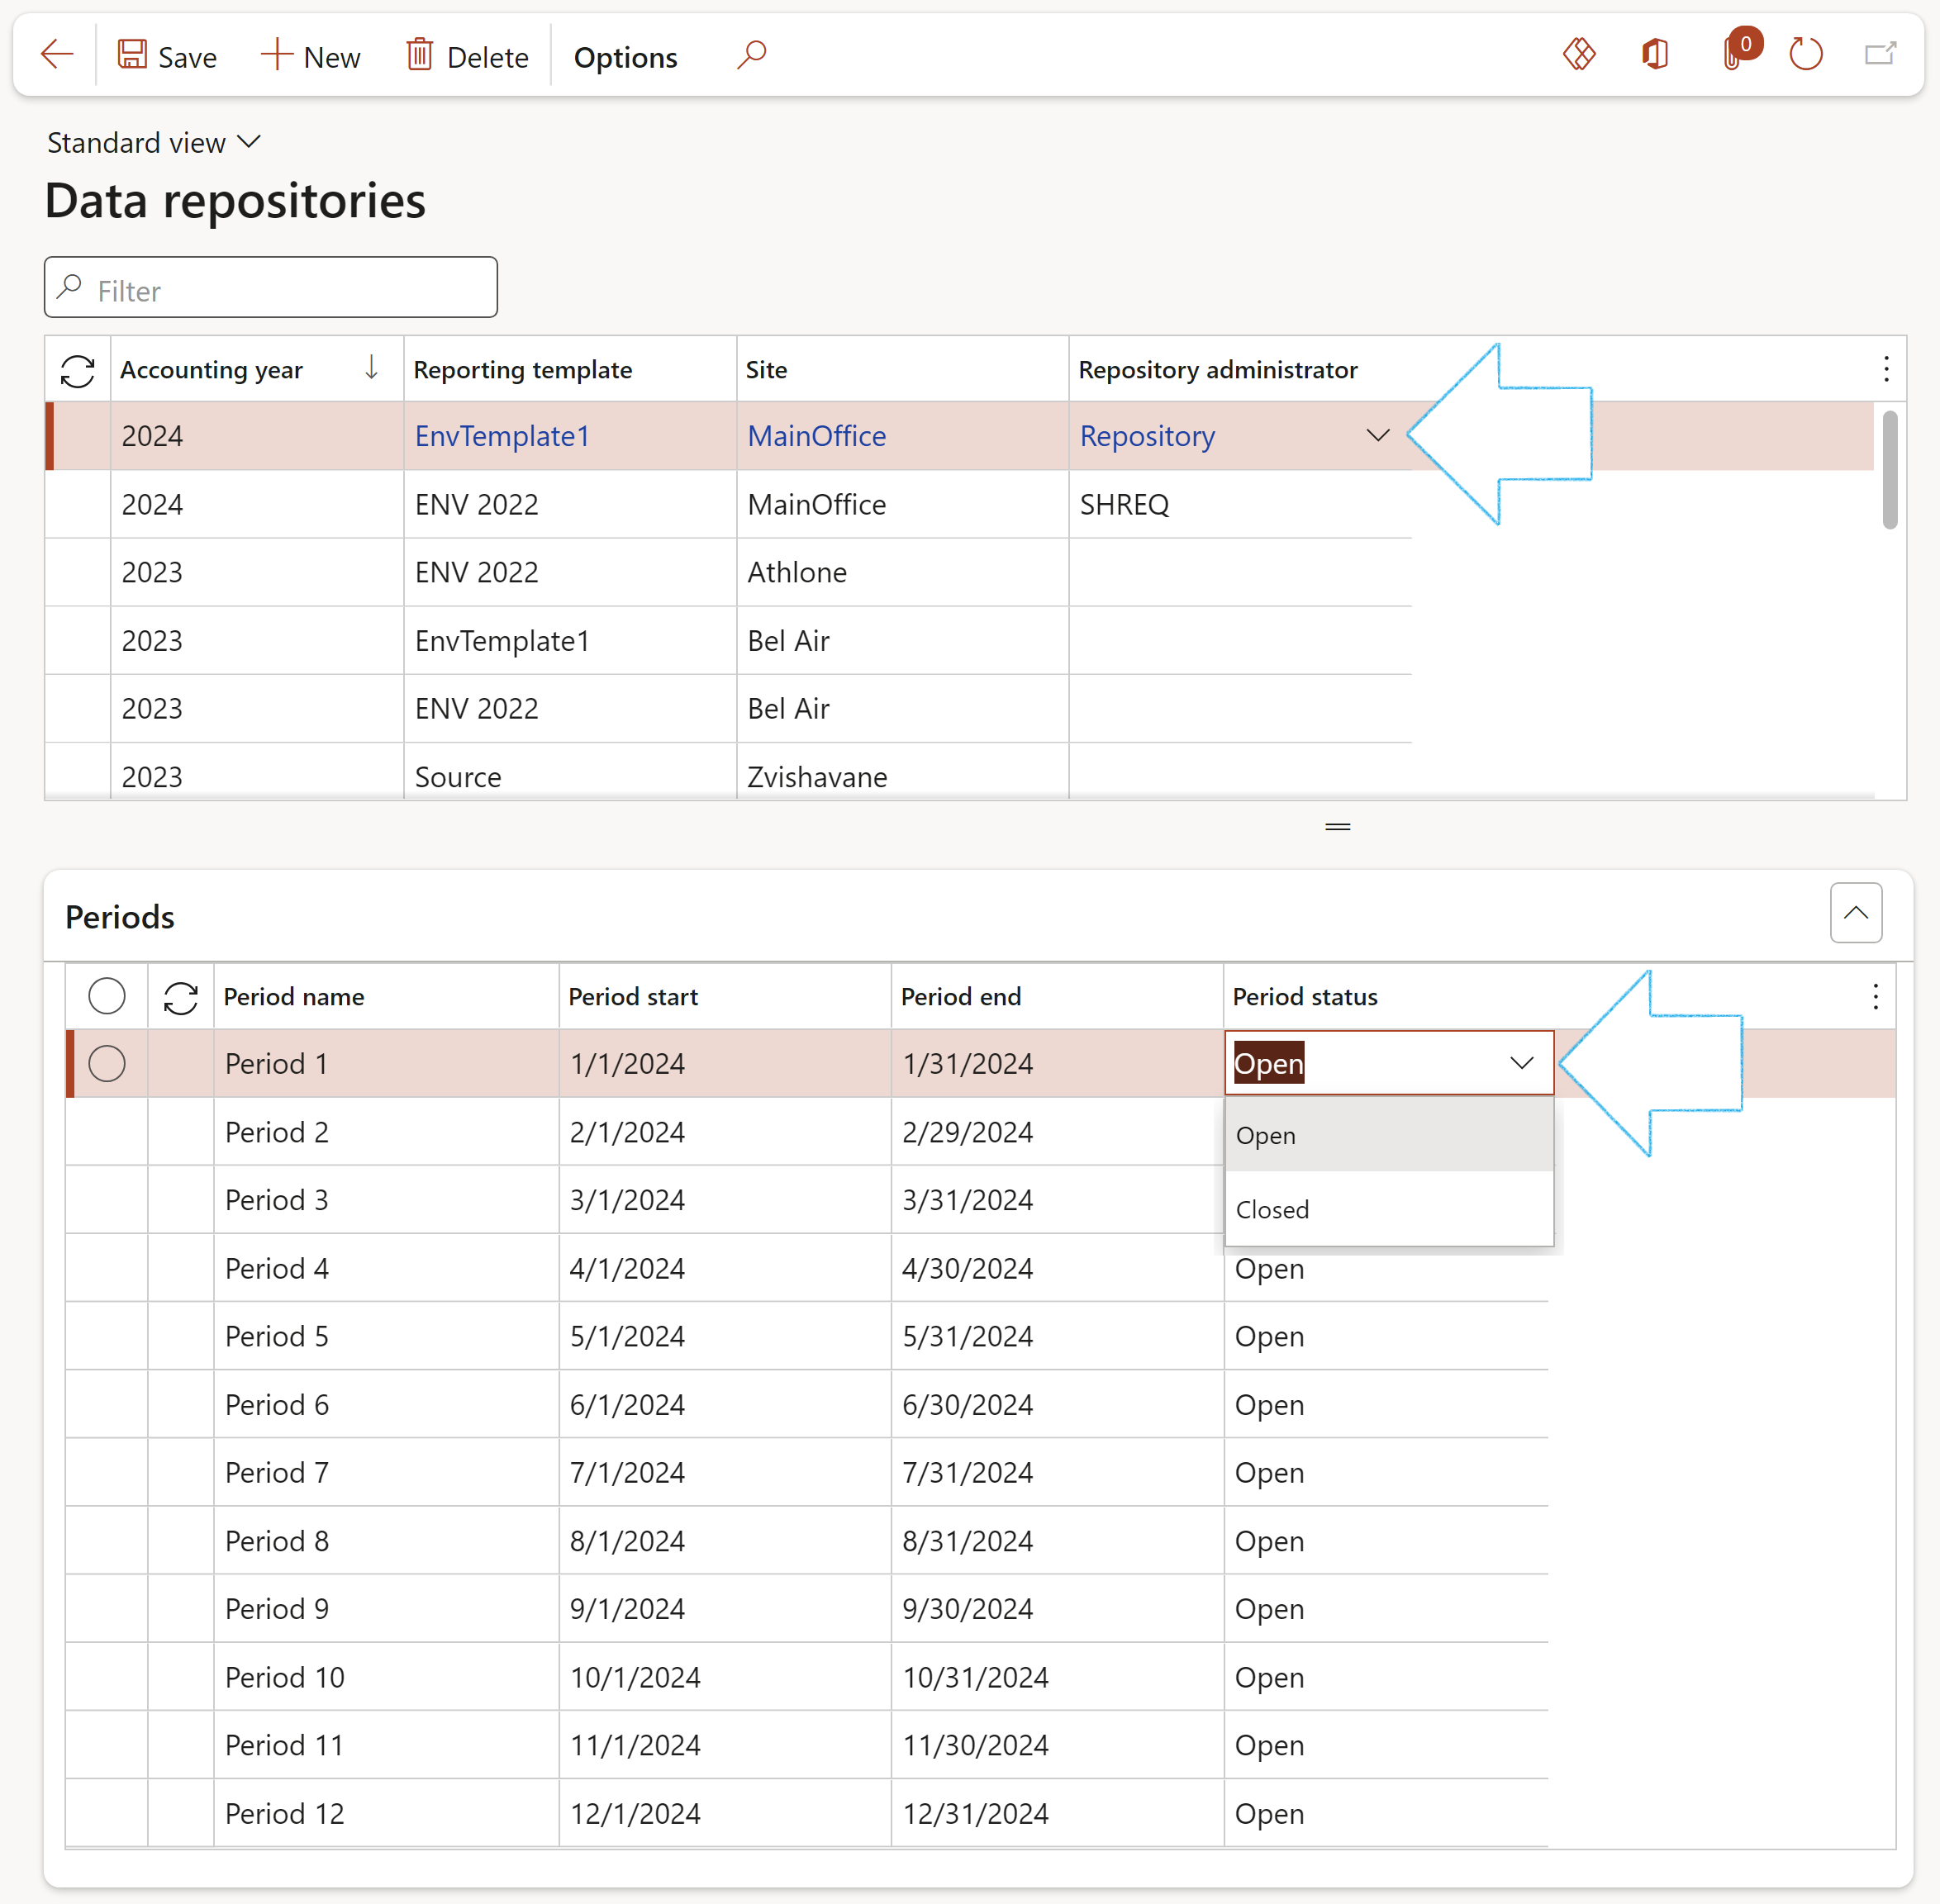Open form in new window icon

tap(1880, 54)
